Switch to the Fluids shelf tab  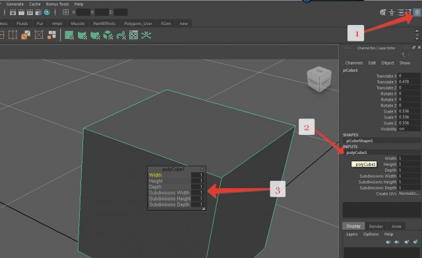[22, 24]
